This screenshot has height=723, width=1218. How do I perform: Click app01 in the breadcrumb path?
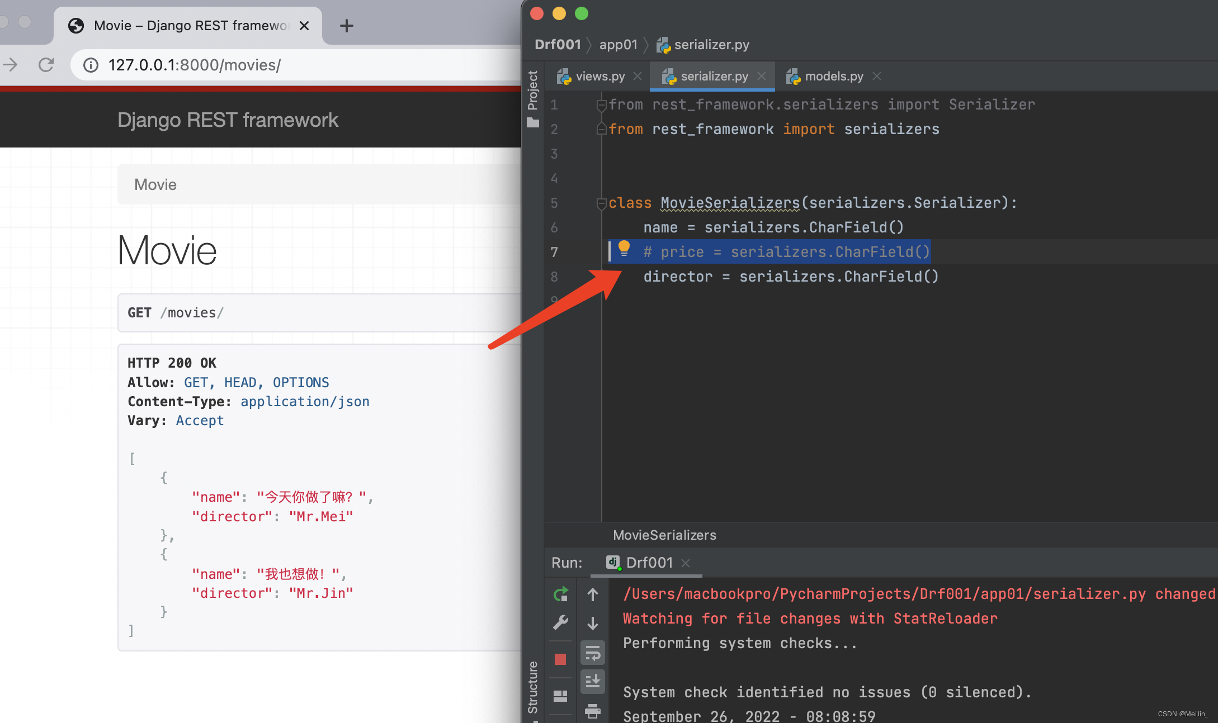coord(619,45)
